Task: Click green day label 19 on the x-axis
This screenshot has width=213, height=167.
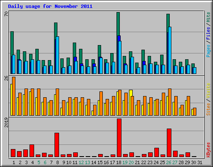Action: tap(125, 162)
